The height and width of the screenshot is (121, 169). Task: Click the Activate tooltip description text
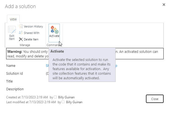pyautogui.click(x=82, y=69)
